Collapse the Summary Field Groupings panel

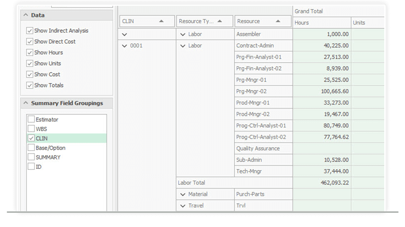pyautogui.click(x=25, y=103)
